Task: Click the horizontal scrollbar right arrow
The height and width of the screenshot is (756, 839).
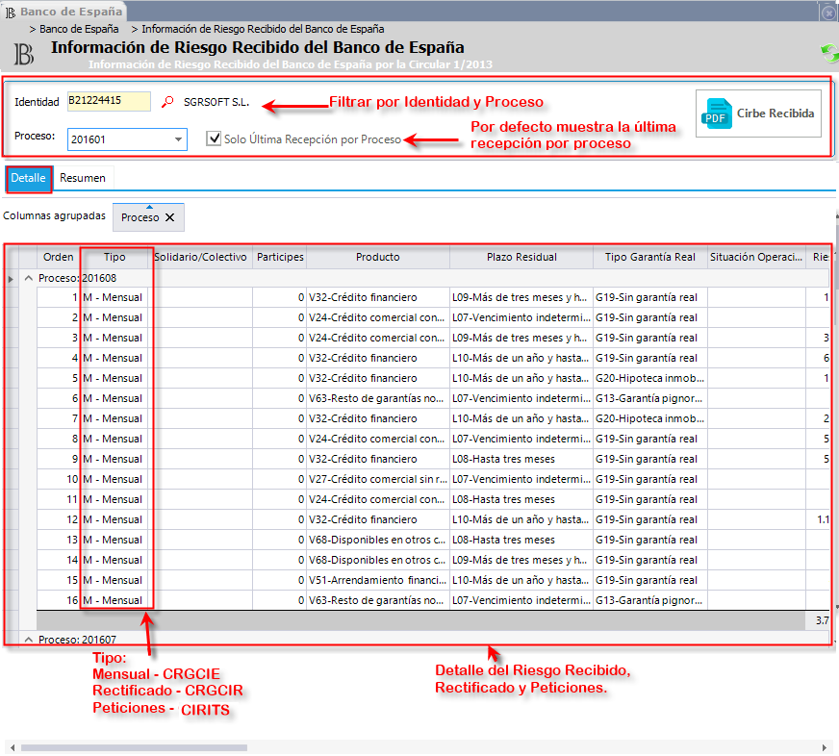Action: [825, 747]
